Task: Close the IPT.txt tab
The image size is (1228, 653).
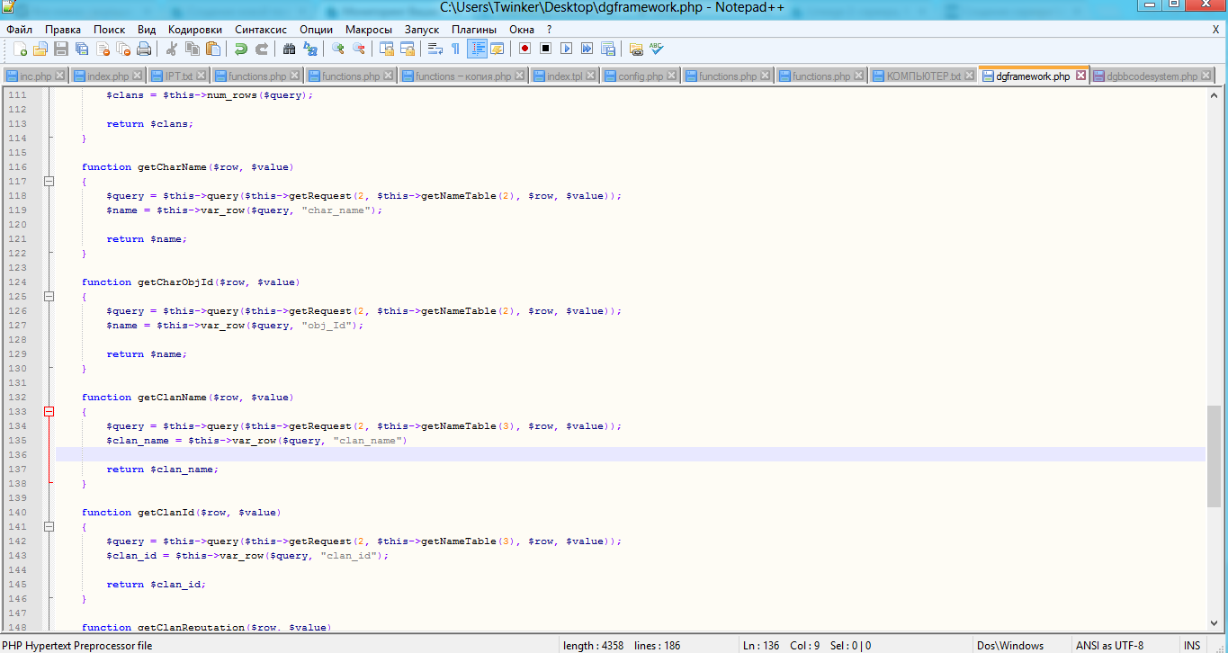Action: (x=201, y=76)
